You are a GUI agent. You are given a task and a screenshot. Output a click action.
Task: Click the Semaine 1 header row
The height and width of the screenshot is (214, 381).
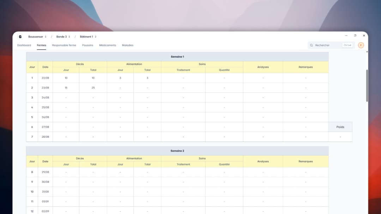pos(177,56)
